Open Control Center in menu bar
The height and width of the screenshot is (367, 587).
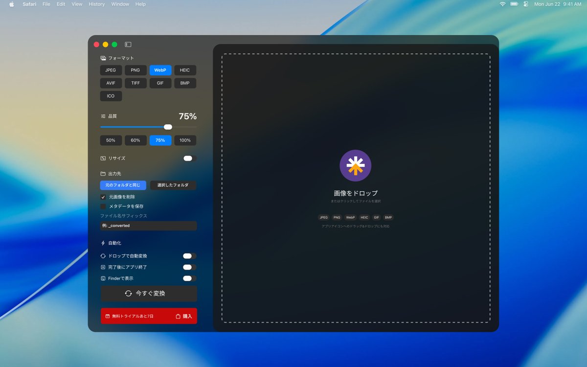pyautogui.click(x=526, y=4)
